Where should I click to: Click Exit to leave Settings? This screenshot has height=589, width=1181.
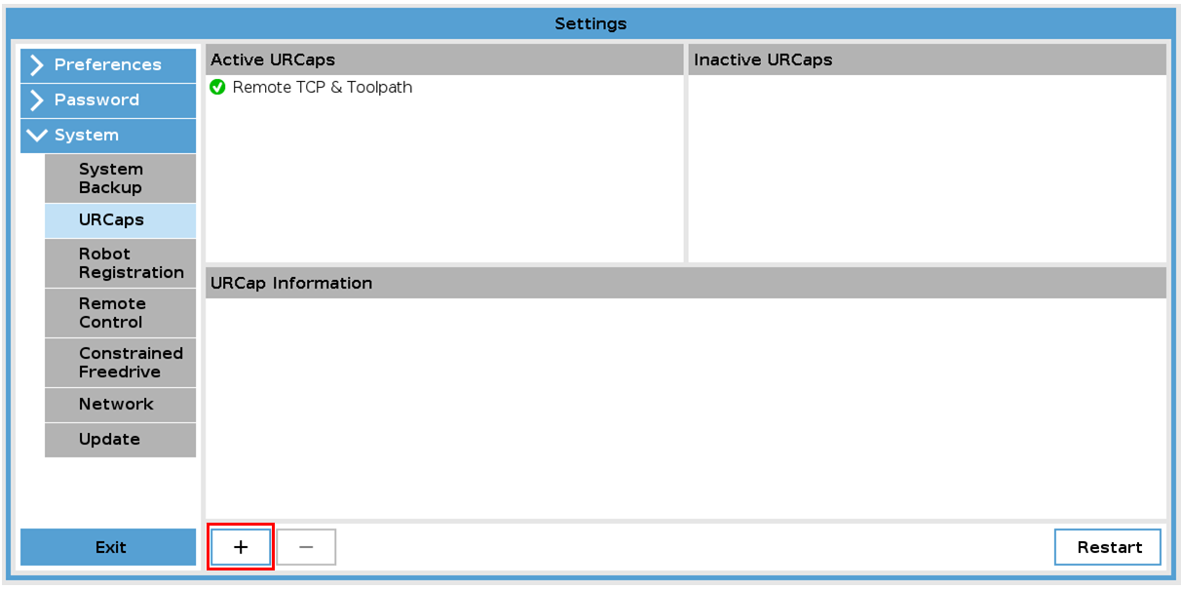coord(108,547)
